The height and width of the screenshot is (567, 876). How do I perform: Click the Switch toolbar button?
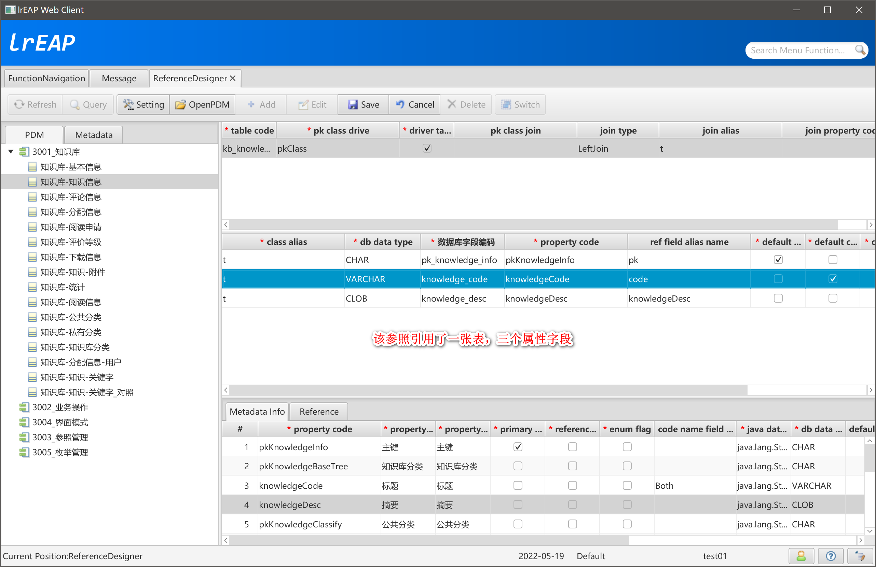point(520,105)
